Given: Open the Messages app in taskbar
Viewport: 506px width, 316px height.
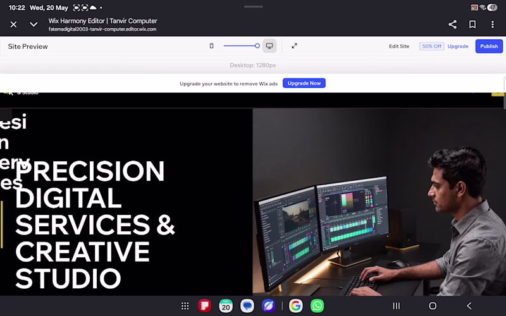Looking at the screenshot, I should [x=247, y=306].
